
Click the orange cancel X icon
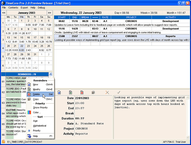107,93
